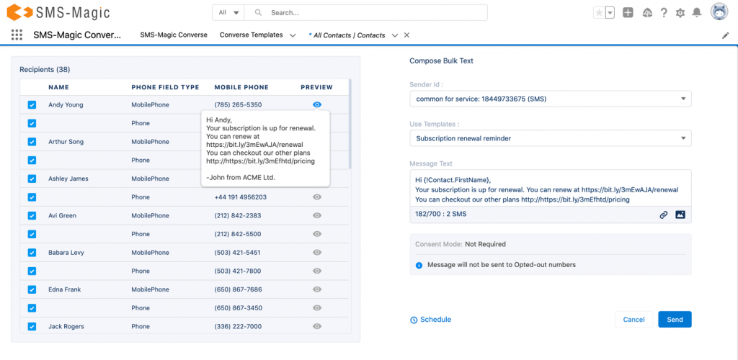Click in the global Search field

coord(365,13)
